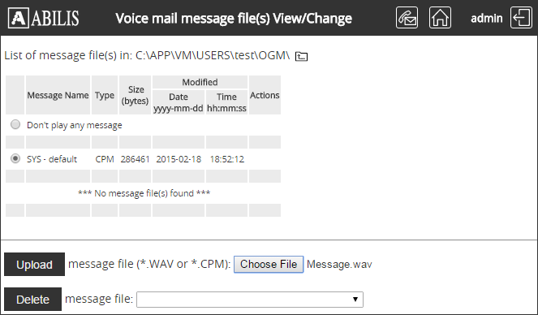Screen dimensions: 538x315
Task: Click the Type column header
Action: pyautogui.click(x=105, y=95)
